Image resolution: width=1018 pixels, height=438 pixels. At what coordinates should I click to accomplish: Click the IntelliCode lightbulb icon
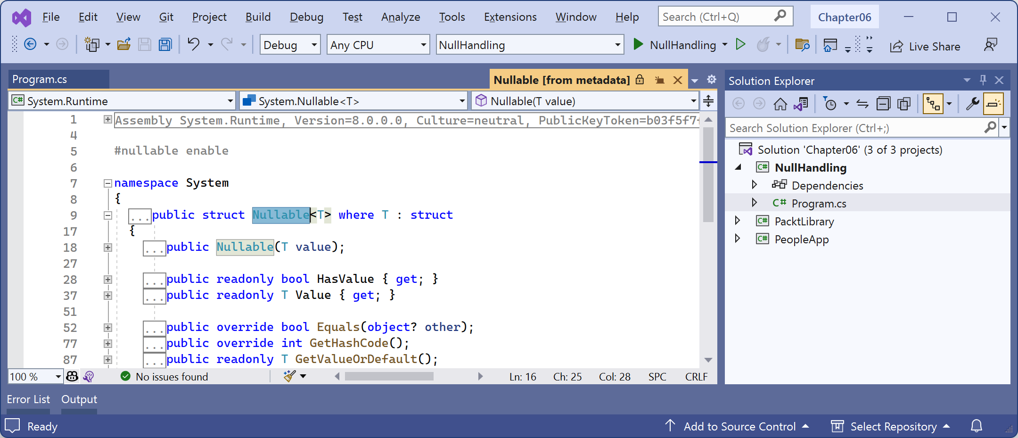[x=89, y=376]
